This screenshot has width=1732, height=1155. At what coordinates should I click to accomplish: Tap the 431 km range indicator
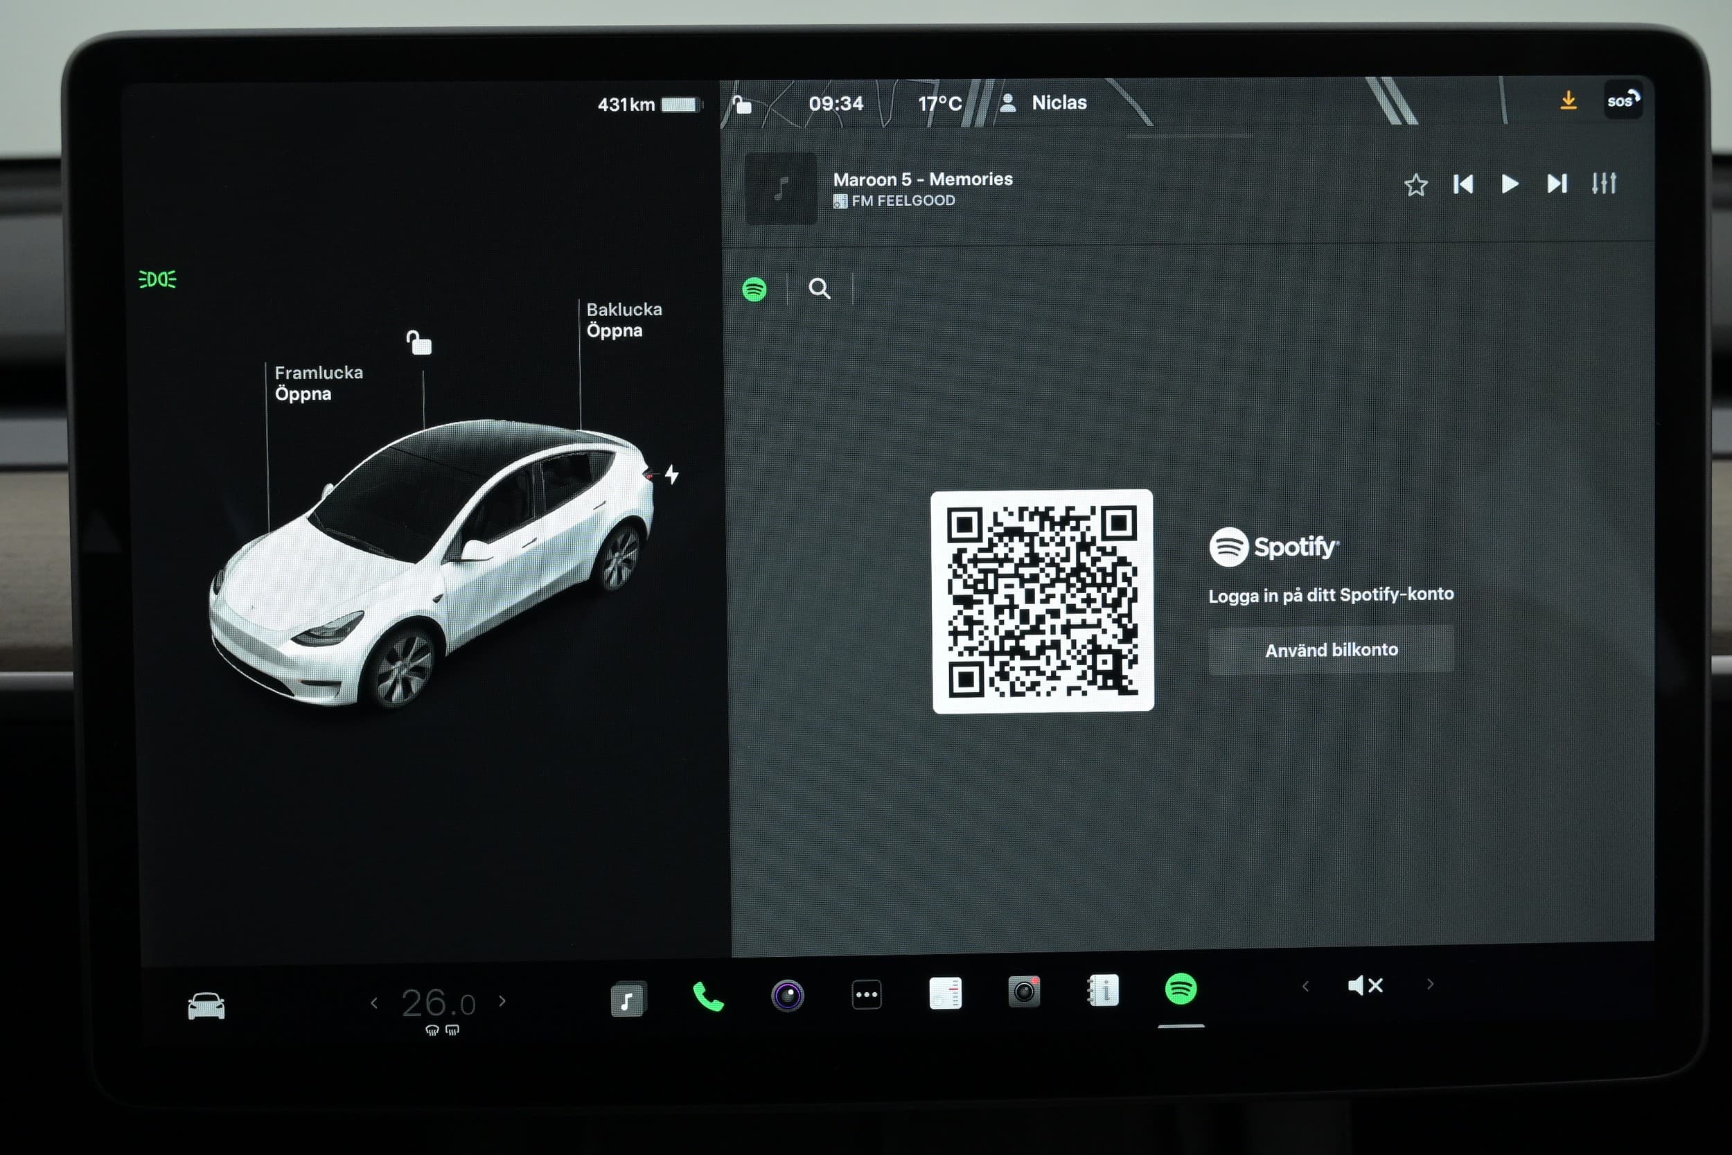[x=626, y=105]
